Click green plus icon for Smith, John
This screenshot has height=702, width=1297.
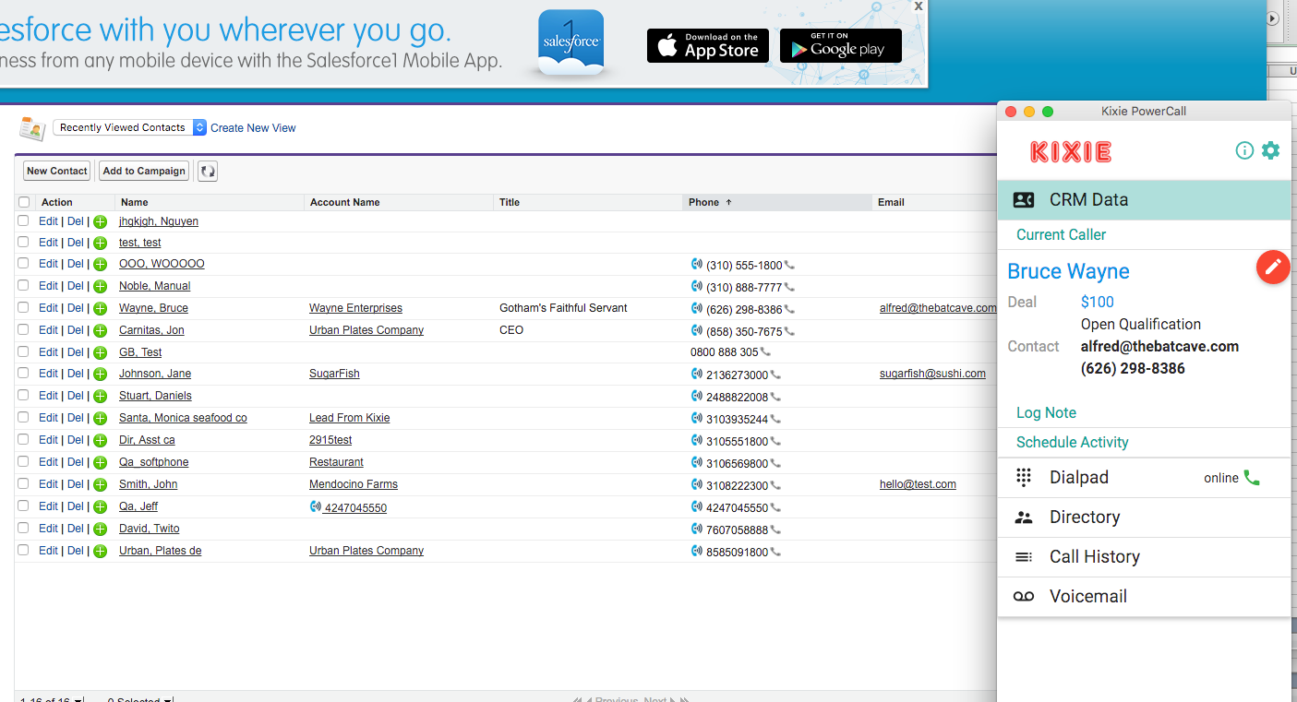click(100, 484)
